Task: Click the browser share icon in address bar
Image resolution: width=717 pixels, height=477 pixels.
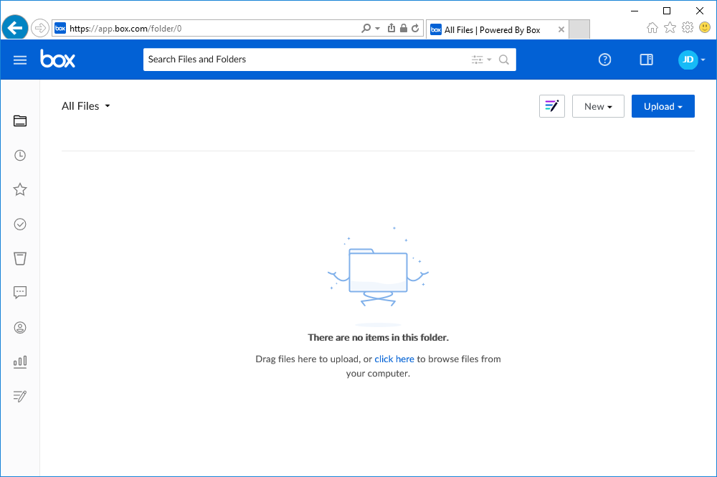Action: [391, 29]
